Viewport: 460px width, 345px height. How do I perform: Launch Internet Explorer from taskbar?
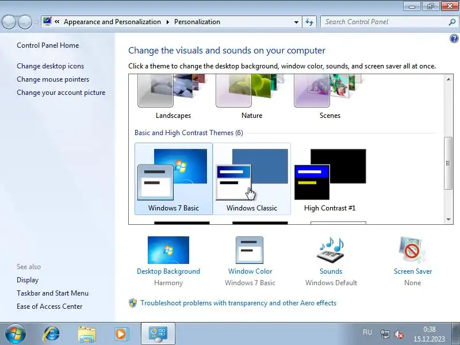pyautogui.click(x=52, y=334)
